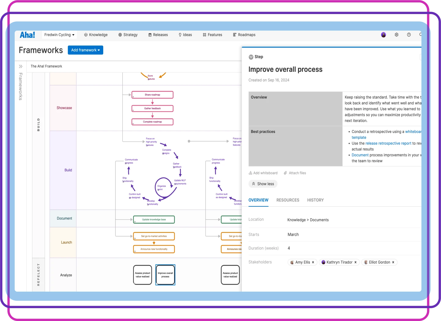Select the Strategy navigation icon
This screenshot has height=321, width=441.
point(120,35)
